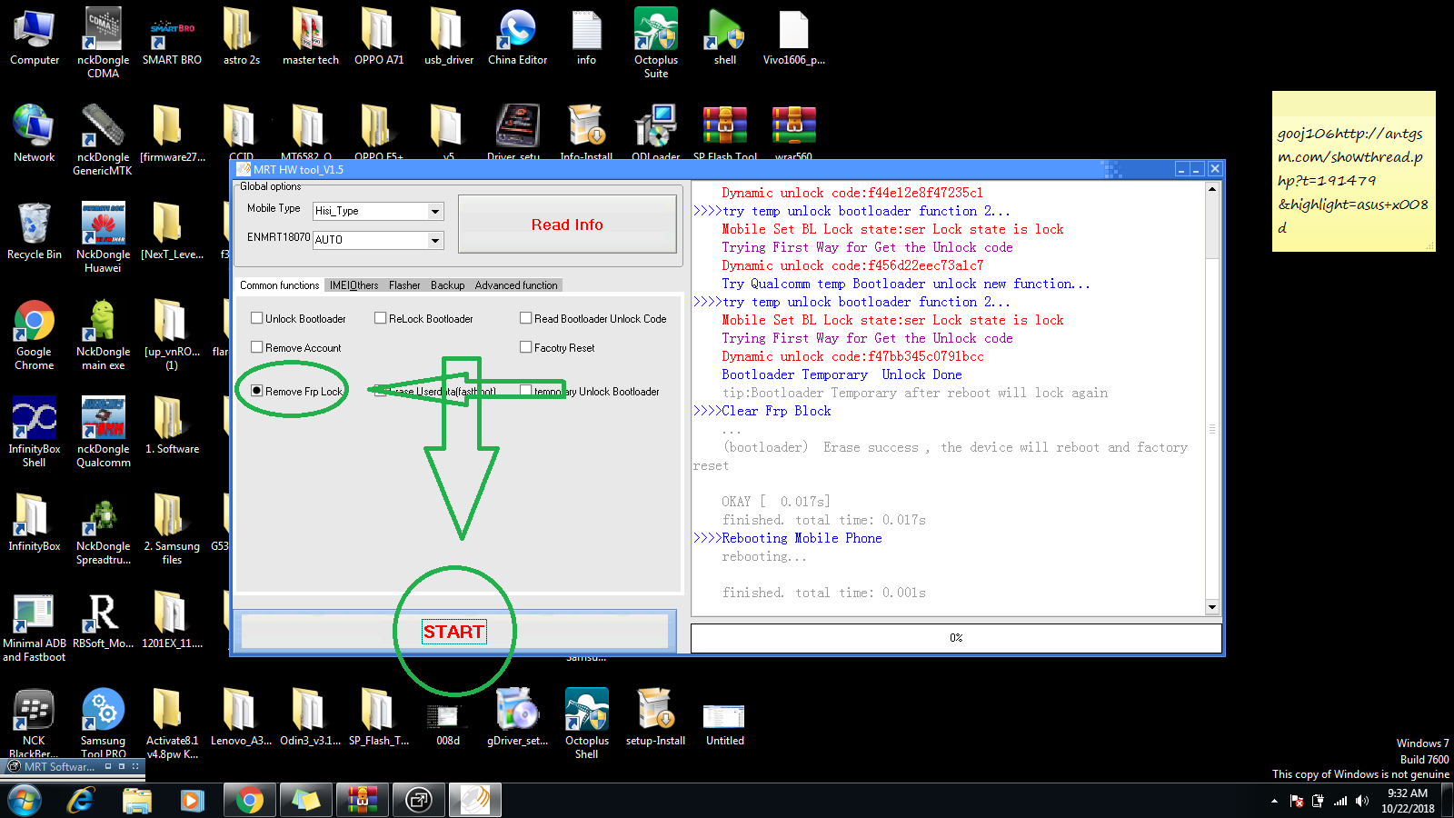Switch to Chrome on taskbar
The width and height of the screenshot is (1454, 818).
249,801
